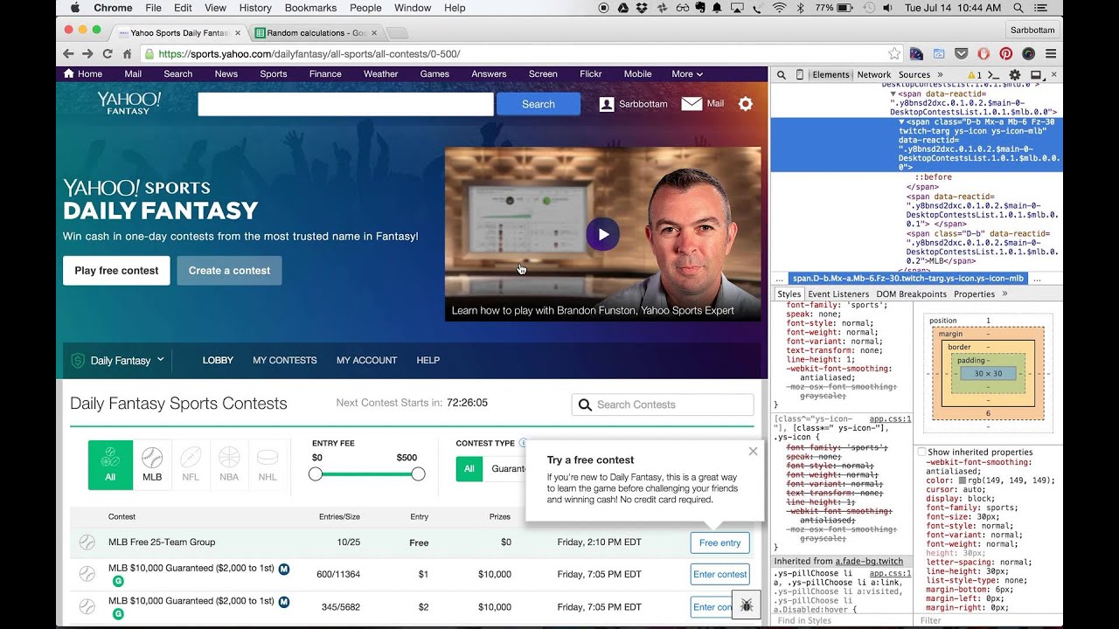
Task: Toggle DevTools device mode phone icon
Action: (799, 75)
